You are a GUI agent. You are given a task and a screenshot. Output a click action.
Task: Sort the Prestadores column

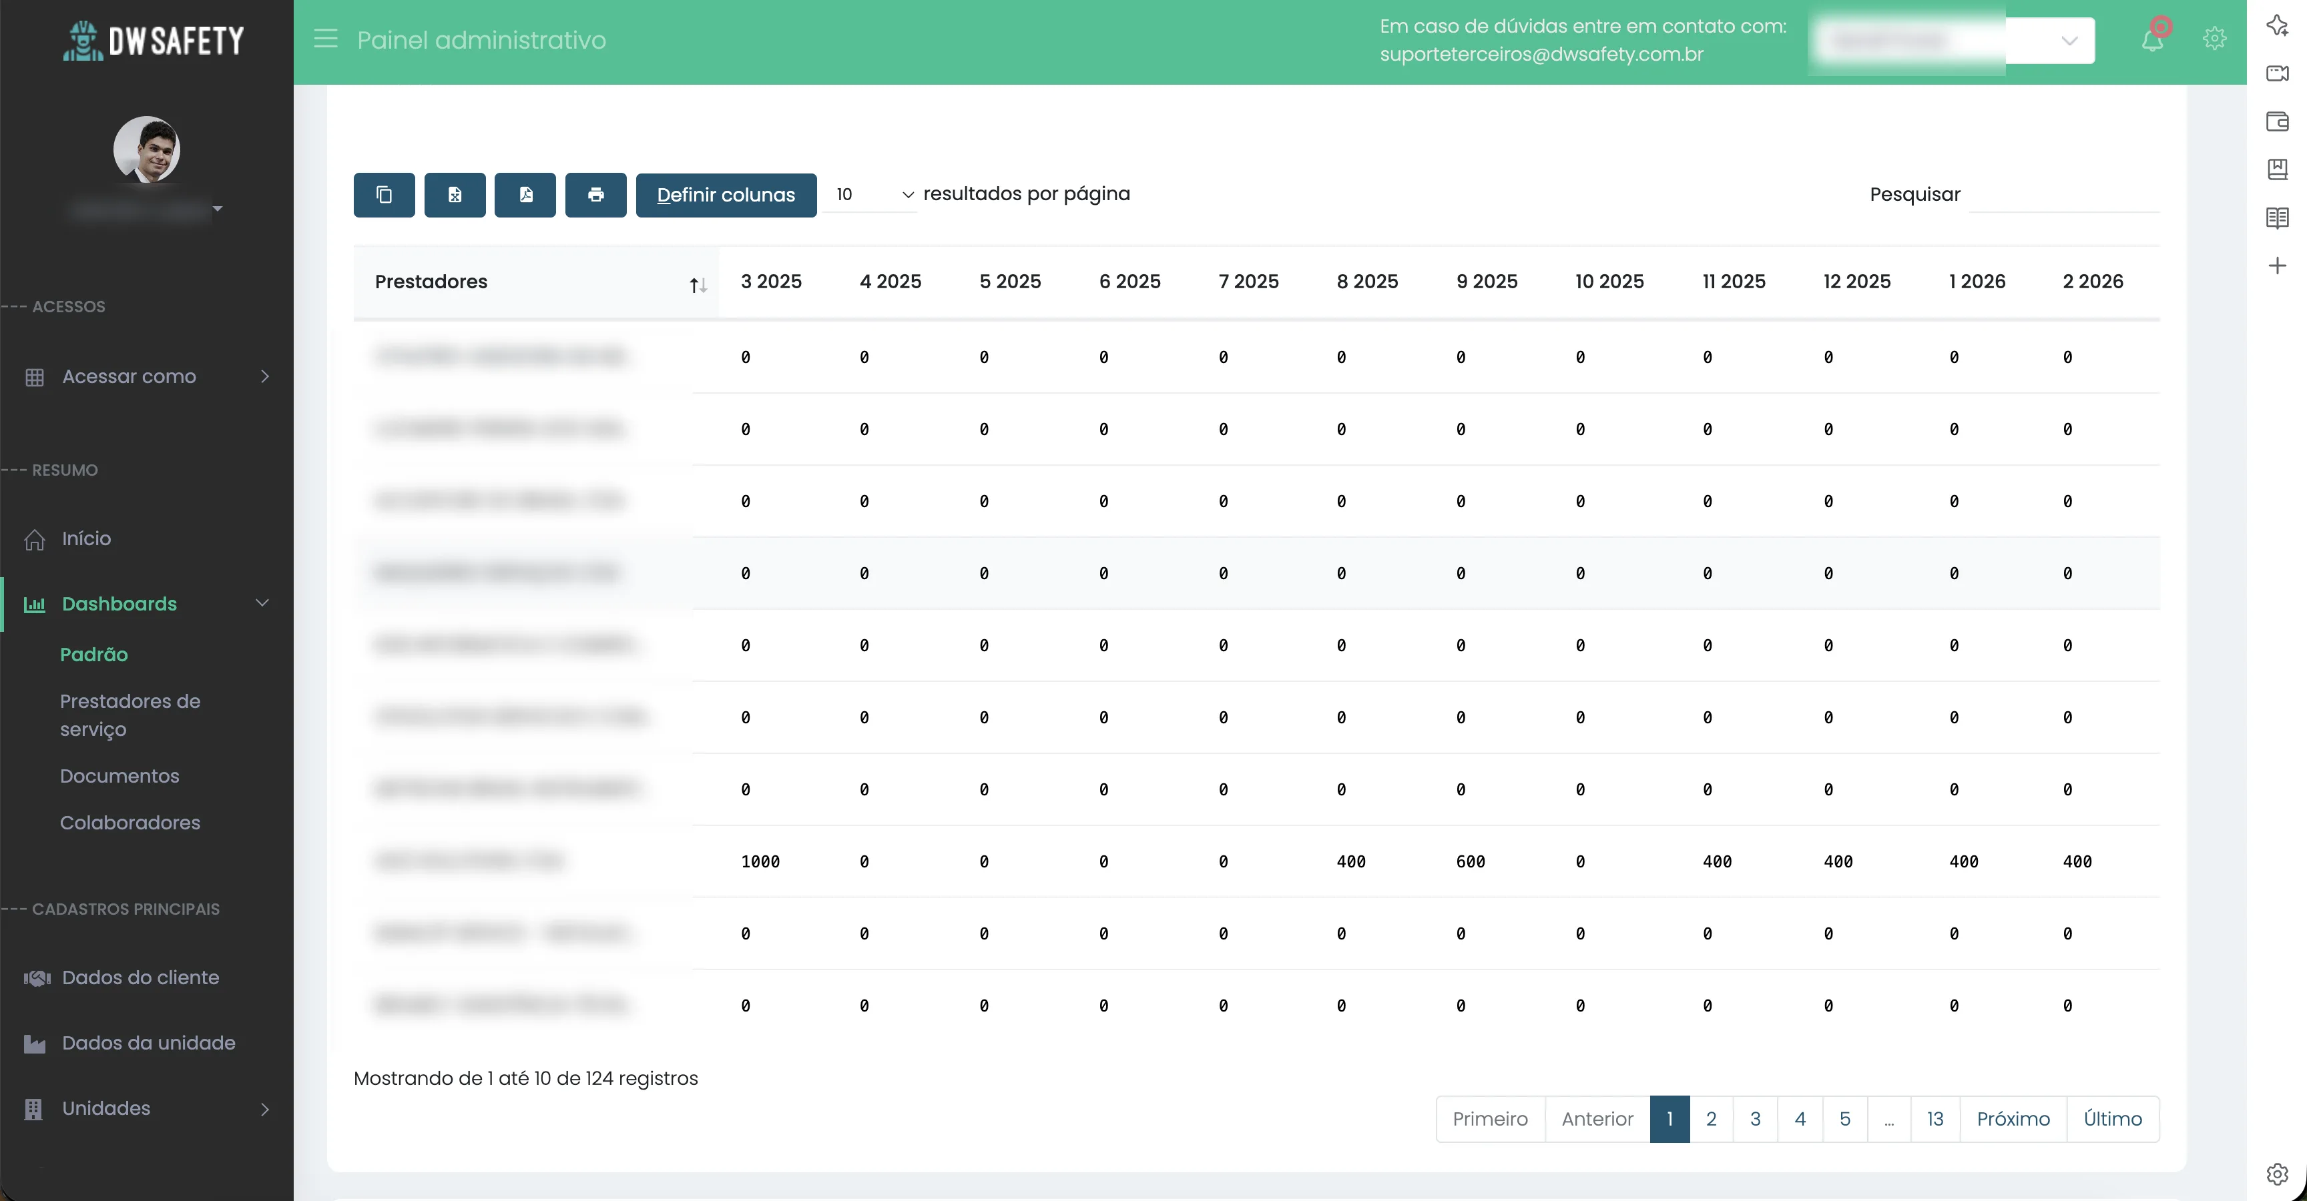pos(698,285)
